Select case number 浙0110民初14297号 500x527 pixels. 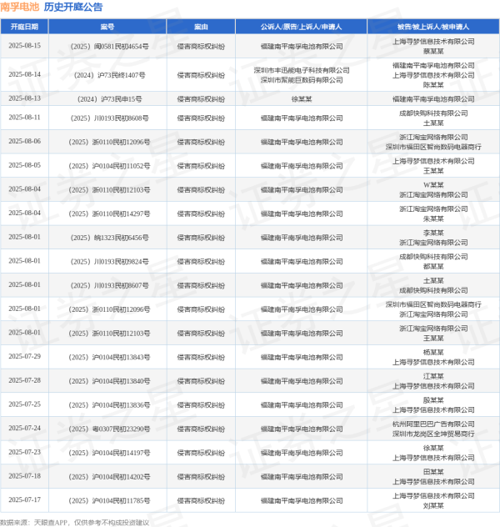[109, 213]
